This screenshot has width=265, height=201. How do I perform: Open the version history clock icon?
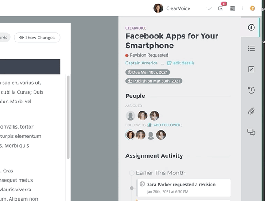pos(251,90)
